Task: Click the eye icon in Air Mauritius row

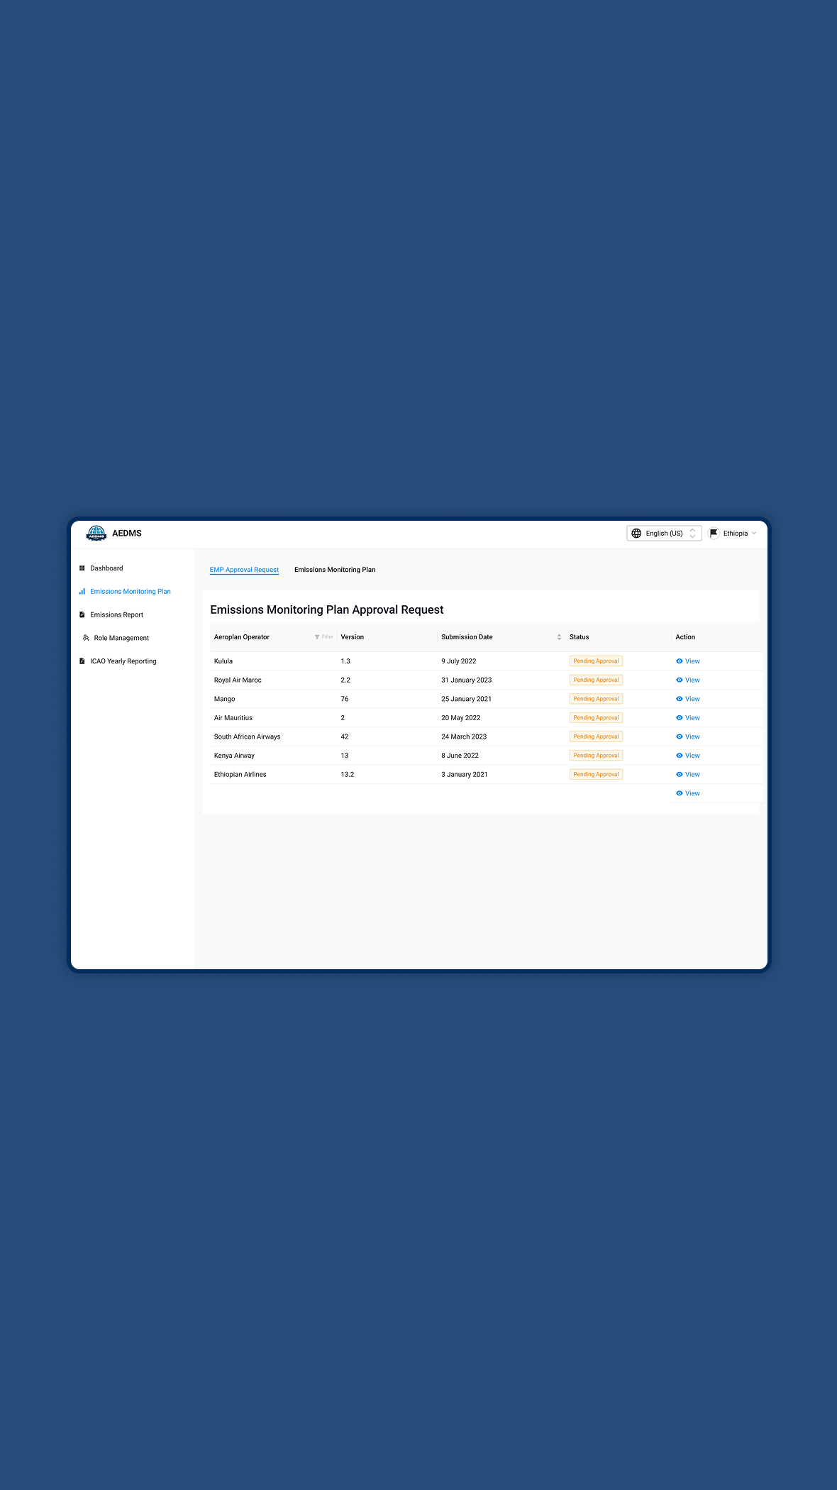Action: pos(679,718)
